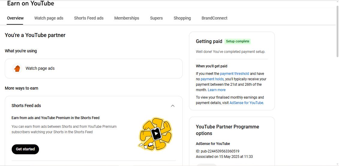Click the AdSense publisher ID text
339x166 pixels.
click(217, 151)
